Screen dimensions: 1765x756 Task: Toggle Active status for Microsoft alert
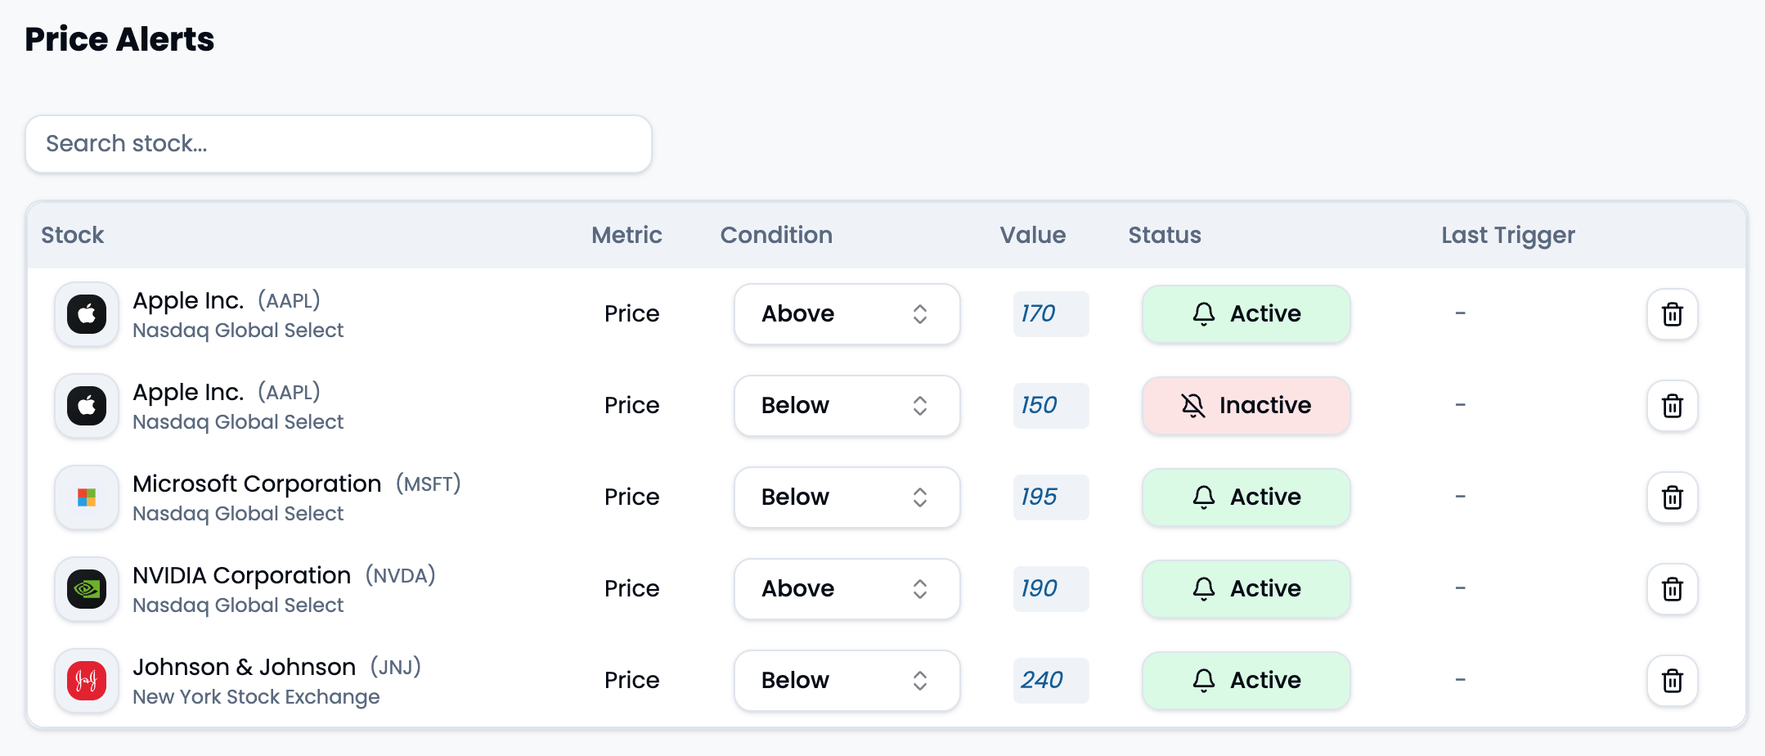1246,497
